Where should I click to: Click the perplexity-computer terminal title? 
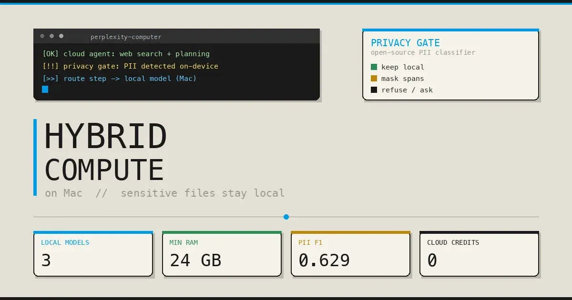[x=126, y=37]
